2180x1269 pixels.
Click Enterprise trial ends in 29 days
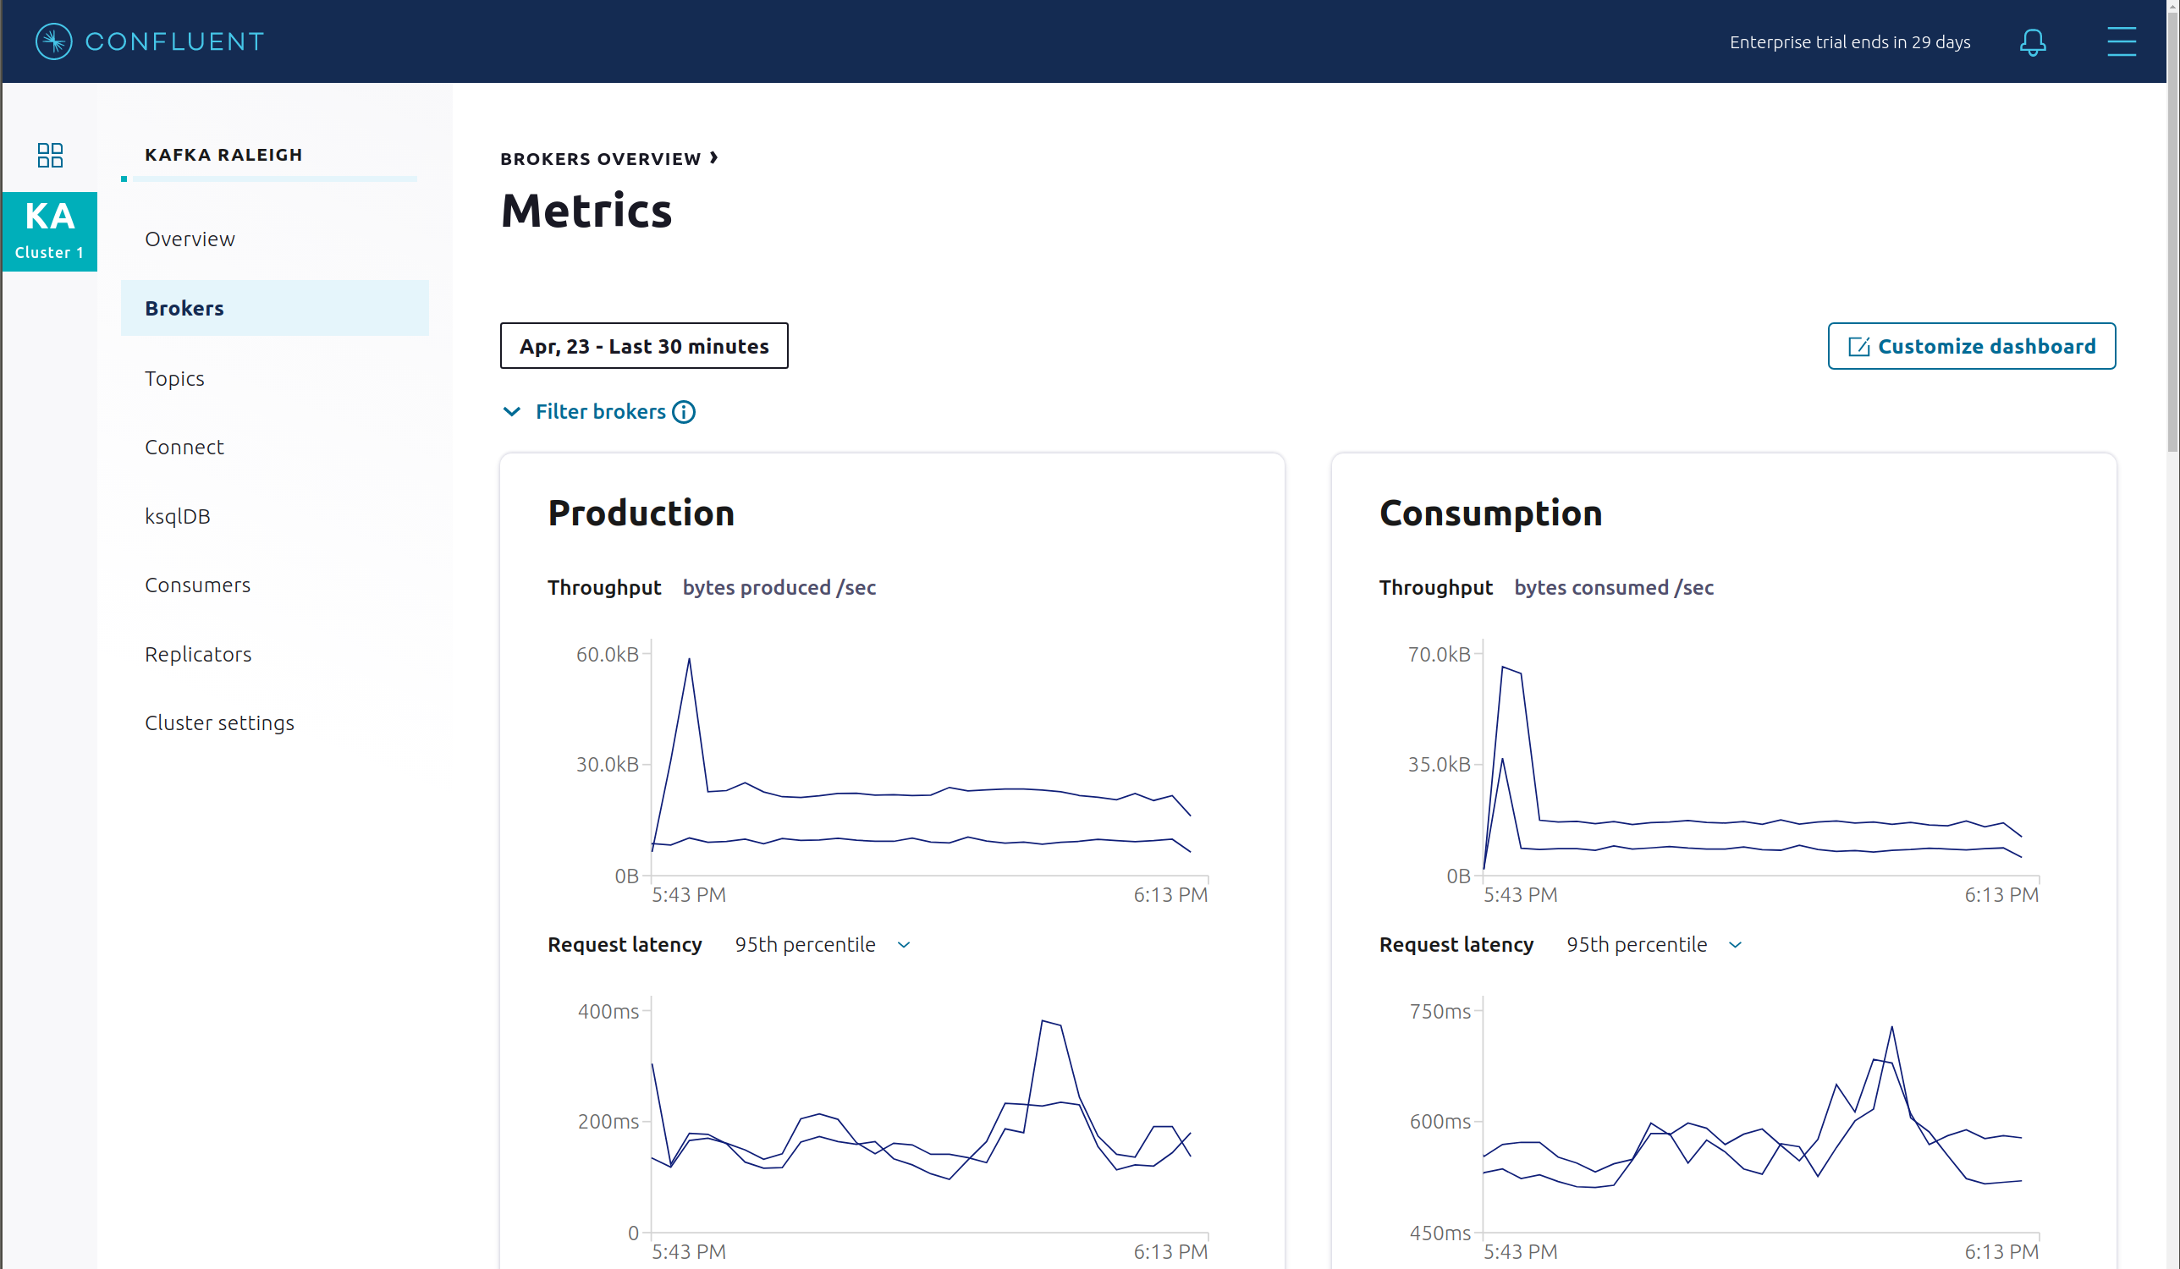click(x=1850, y=42)
